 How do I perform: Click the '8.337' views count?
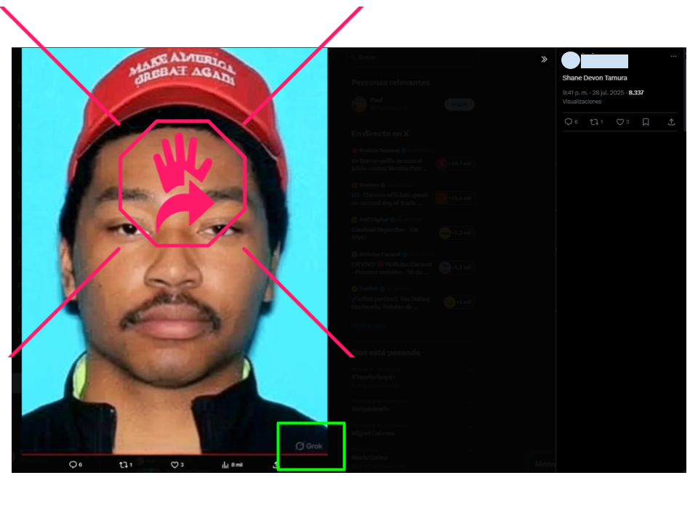click(x=636, y=92)
